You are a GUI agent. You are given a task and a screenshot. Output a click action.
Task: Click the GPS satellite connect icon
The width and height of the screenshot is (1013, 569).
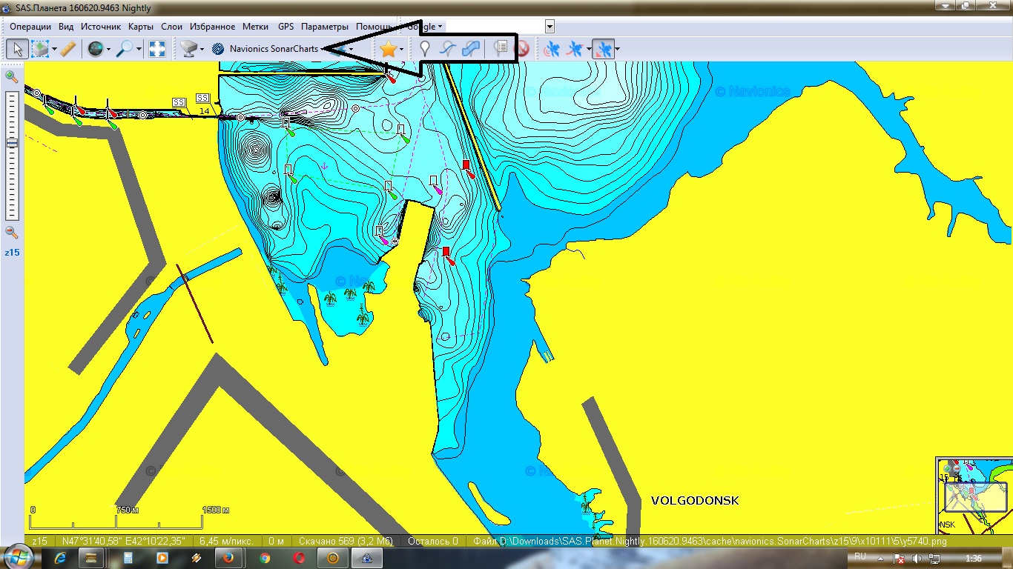[552, 50]
